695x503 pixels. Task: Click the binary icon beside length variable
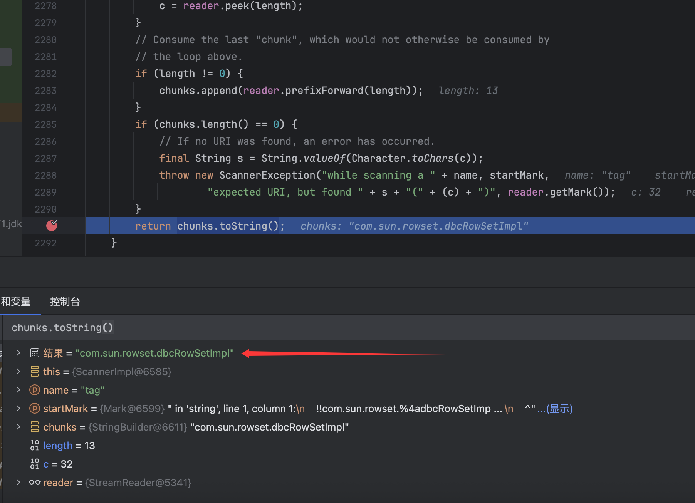pyautogui.click(x=35, y=445)
